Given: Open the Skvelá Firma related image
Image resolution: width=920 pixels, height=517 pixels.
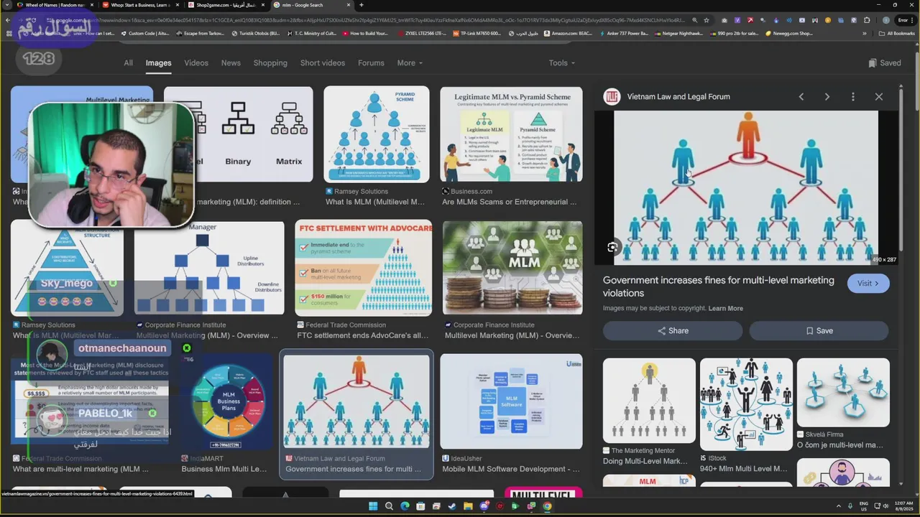Looking at the screenshot, I should (x=843, y=393).
